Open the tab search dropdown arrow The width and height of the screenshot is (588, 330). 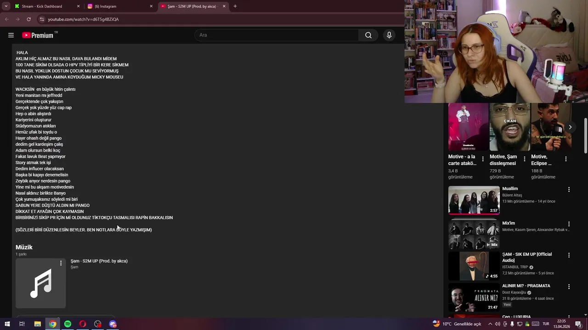(6, 6)
